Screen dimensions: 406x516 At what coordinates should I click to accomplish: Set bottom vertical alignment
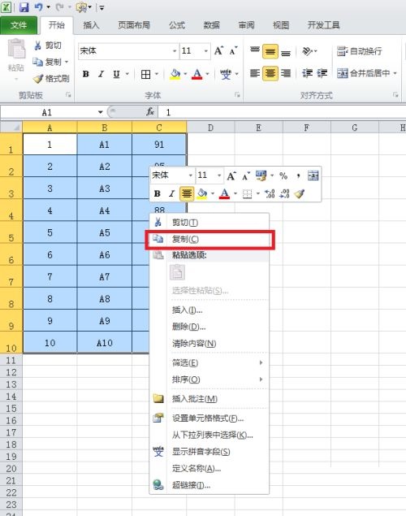(x=286, y=52)
